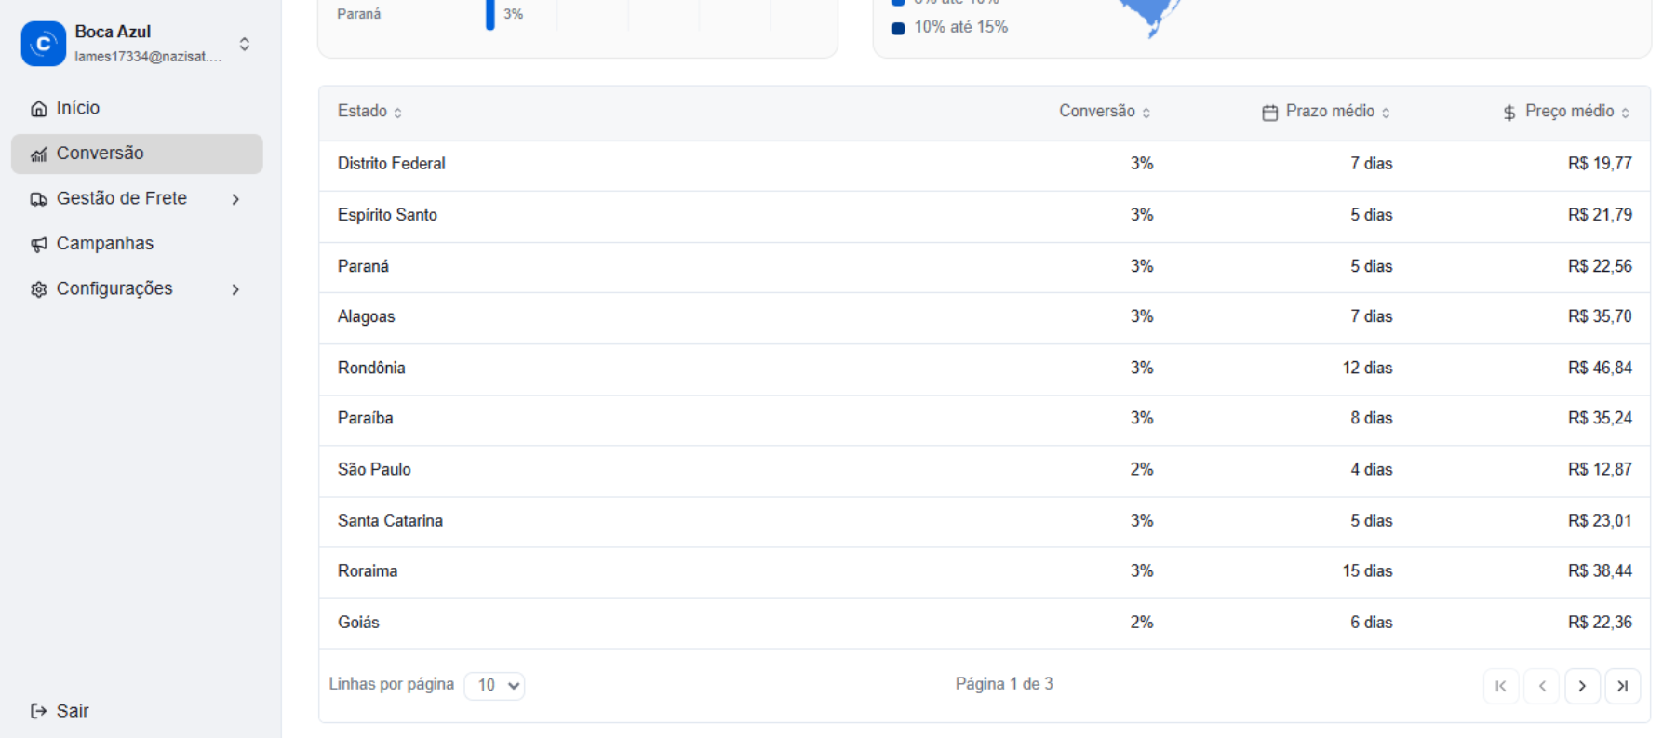The height and width of the screenshot is (738, 1676).
Task: Go to the next table page
Action: (1582, 686)
